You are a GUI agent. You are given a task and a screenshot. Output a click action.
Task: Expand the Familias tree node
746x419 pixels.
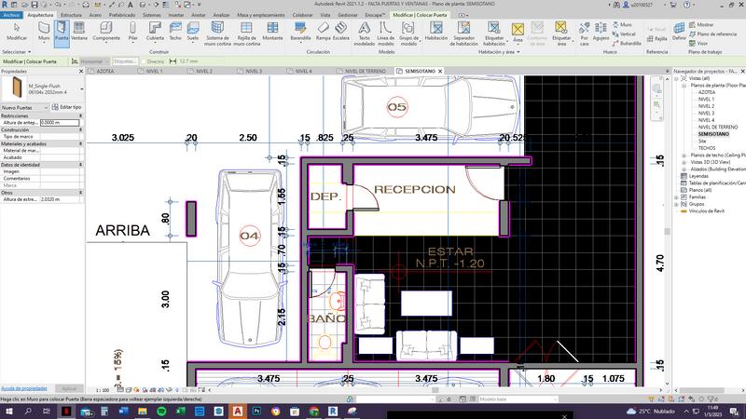[677, 196]
